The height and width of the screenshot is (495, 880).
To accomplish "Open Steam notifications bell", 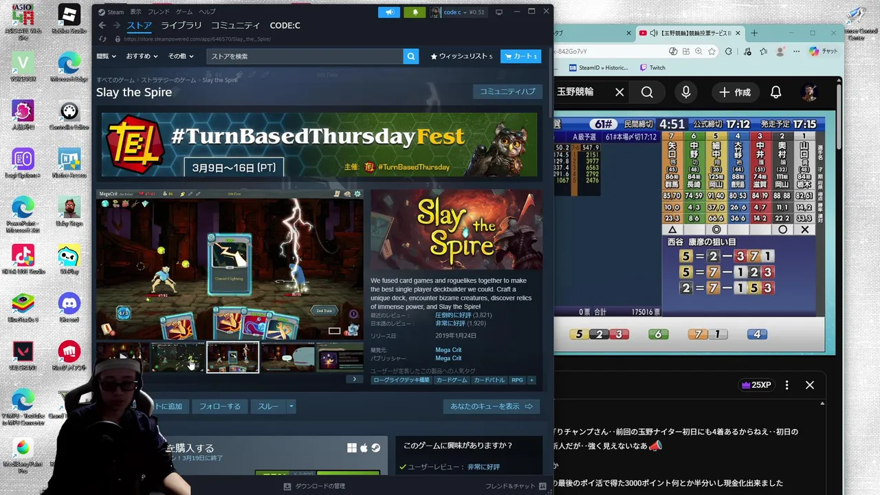I will click(x=415, y=12).
